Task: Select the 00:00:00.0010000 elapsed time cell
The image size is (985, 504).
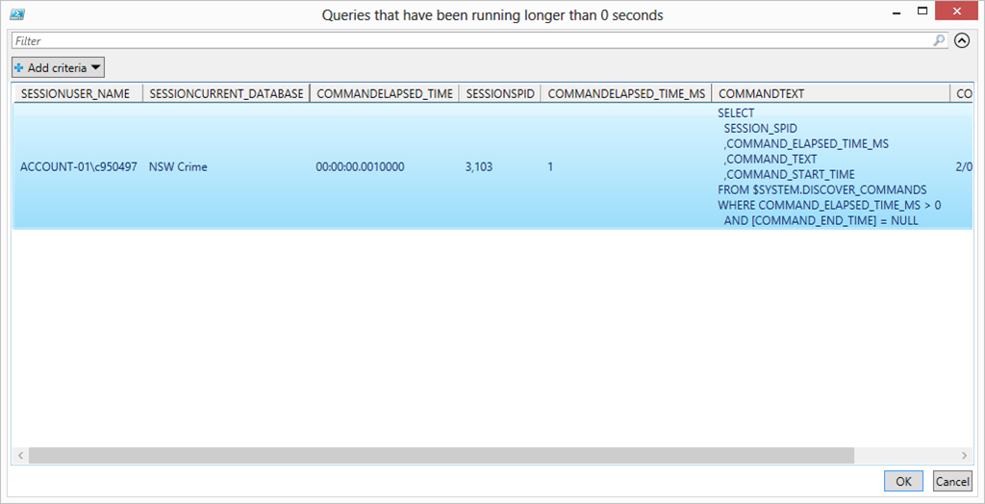Action: click(x=360, y=167)
